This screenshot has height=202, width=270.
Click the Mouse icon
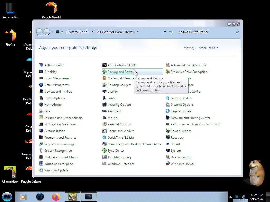point(104,118)
